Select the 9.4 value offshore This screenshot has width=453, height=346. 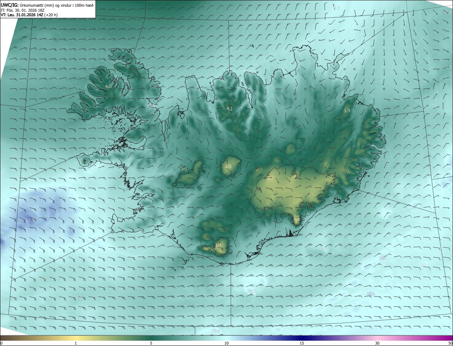[324, 249]
